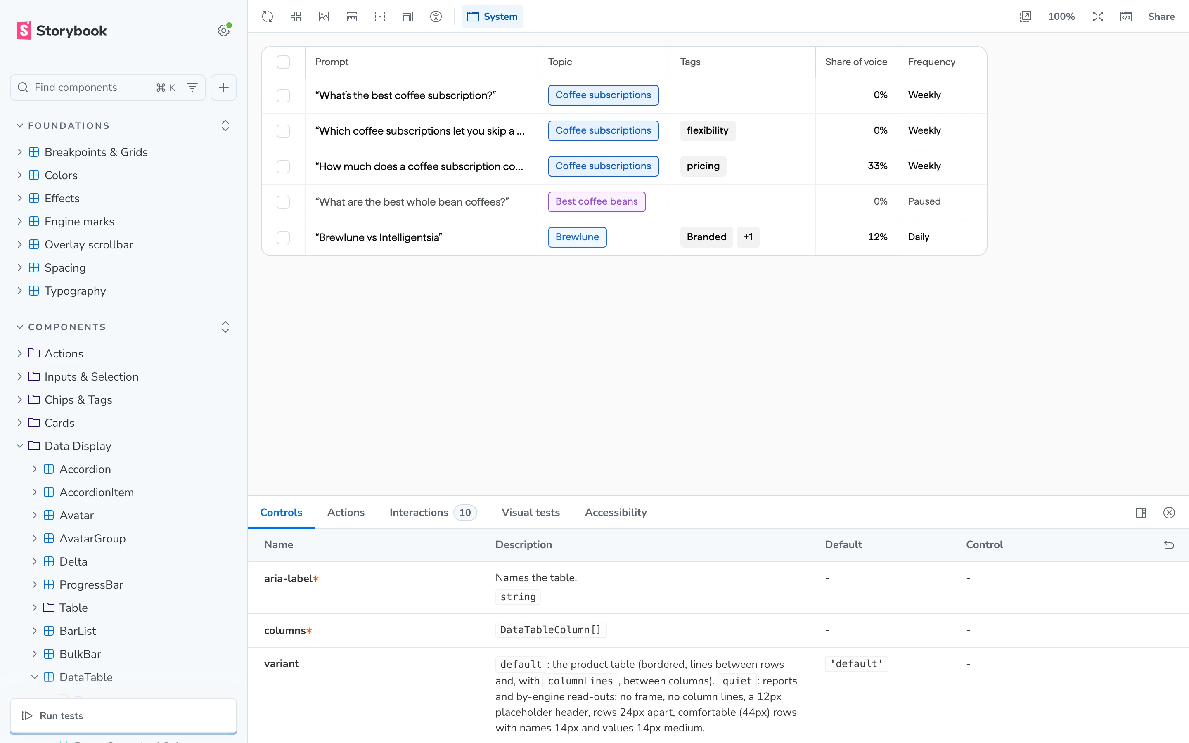The width and height of the screenshot is (1189, 743).
Task: Collapse the FOUNDATIONS section
Action: click(x=63, y=126)
